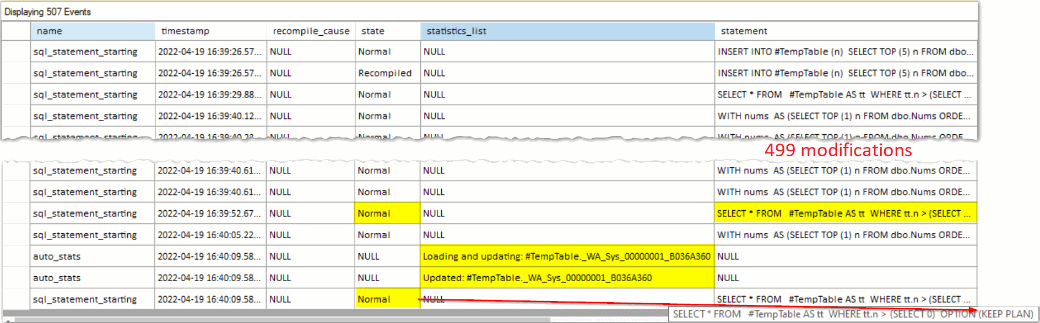Click the statement column header
Image resolution: width=1040 pixels, height=323 pixels.
pyautogui.click(x=846, y=31)
